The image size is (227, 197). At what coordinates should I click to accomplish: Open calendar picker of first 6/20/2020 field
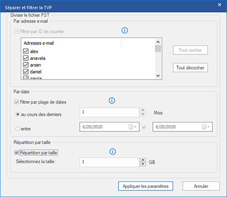133,127
